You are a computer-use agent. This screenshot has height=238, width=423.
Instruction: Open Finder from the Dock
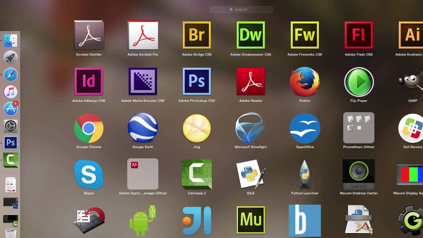tap(11, 41)
